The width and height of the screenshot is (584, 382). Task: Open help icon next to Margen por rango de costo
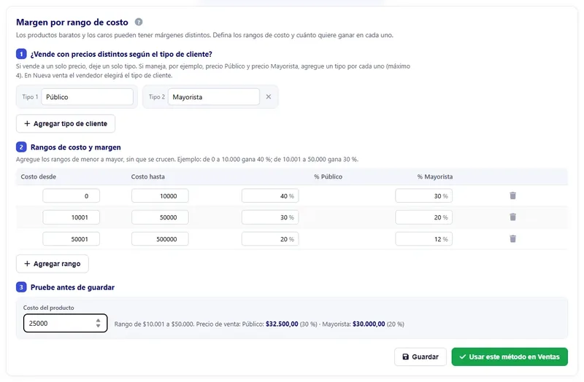pyautogui.click(x=139, y=22)
